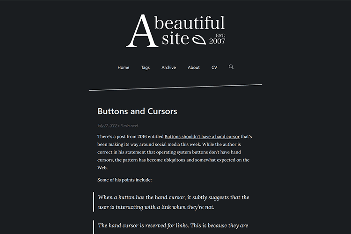The image size is (351, 234).
Task: Open the Tags nav item
Action: tap(146, 67)
